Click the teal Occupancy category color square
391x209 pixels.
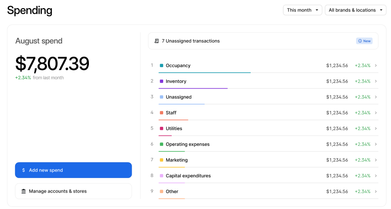point(161,66)
